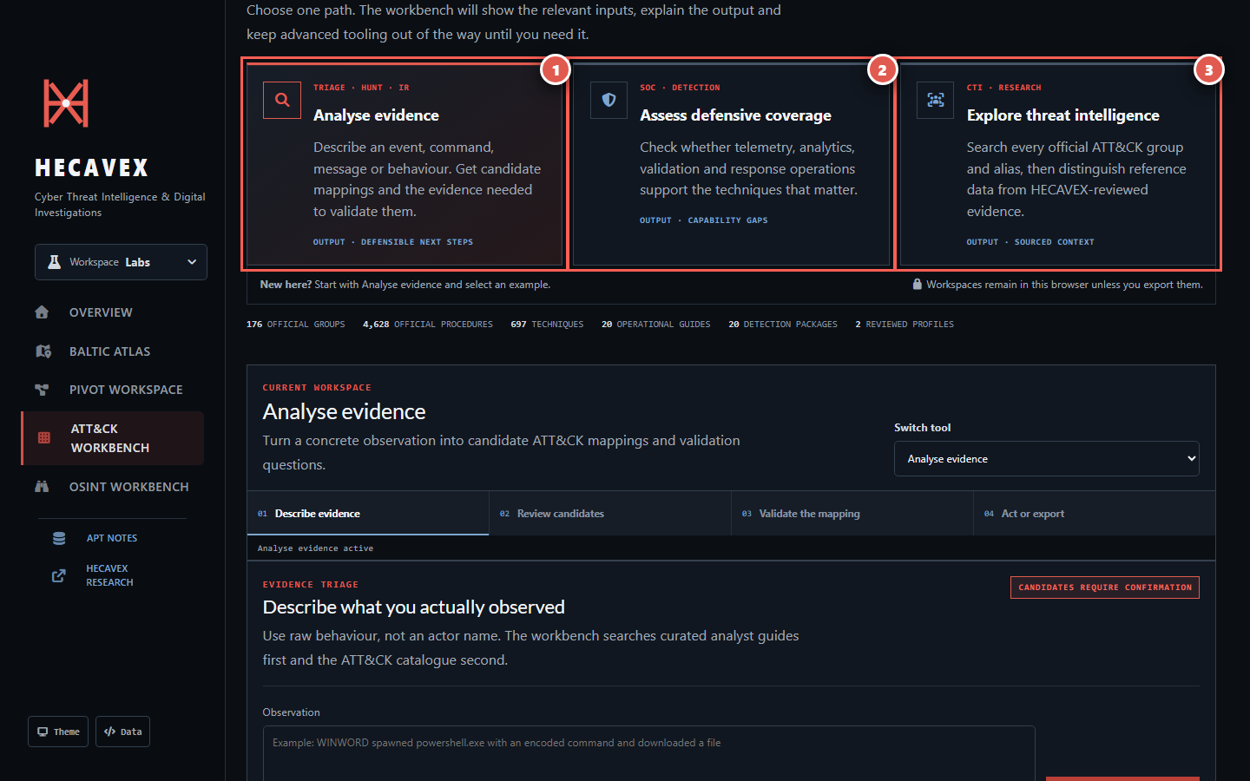Click the Candidates Require Confirmation badge
The height and width of the screenshot is (781, 1250).
(1105, 587)
